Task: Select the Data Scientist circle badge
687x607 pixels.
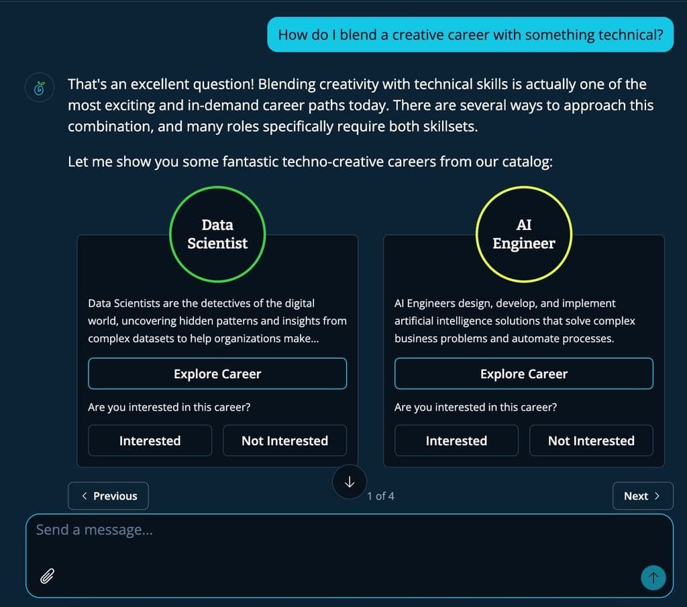Action: click(x=217, y=234)
